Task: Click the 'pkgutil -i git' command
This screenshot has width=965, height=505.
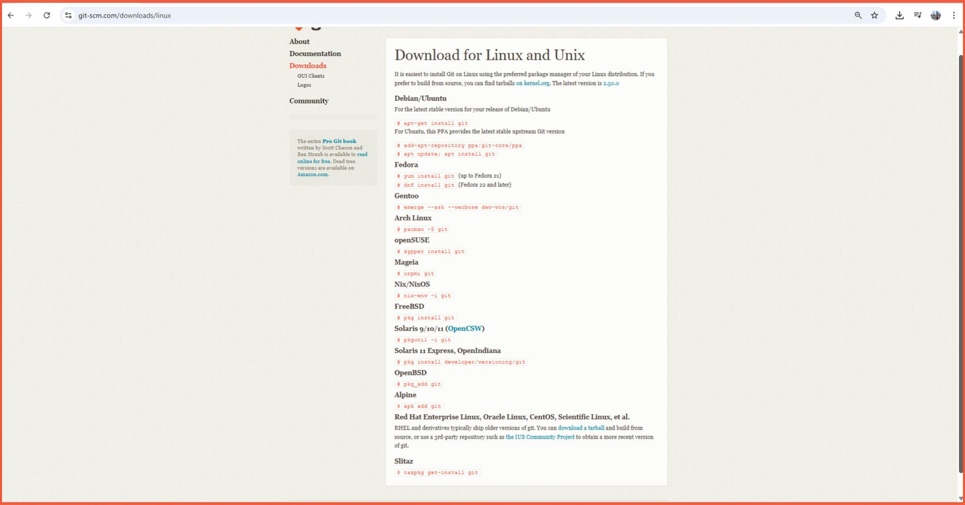Action: (423, 340)
